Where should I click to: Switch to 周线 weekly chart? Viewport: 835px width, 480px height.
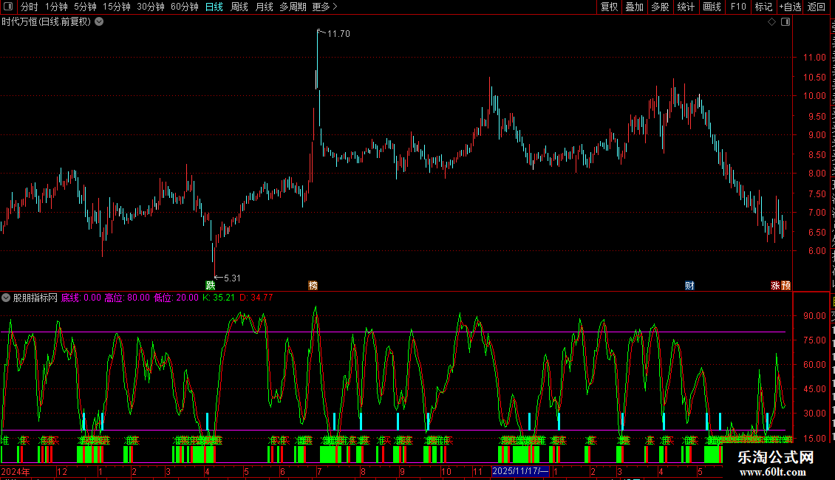click(x=239, y=7)
